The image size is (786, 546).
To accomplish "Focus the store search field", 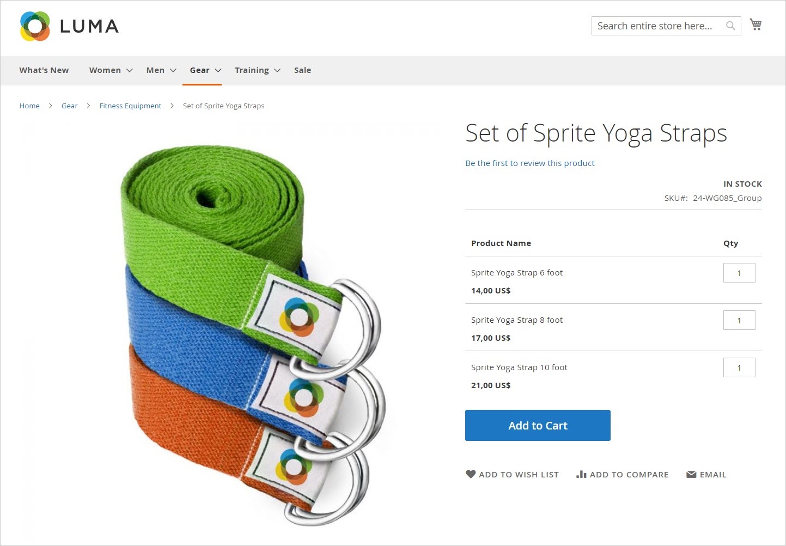I will point(656,26).
